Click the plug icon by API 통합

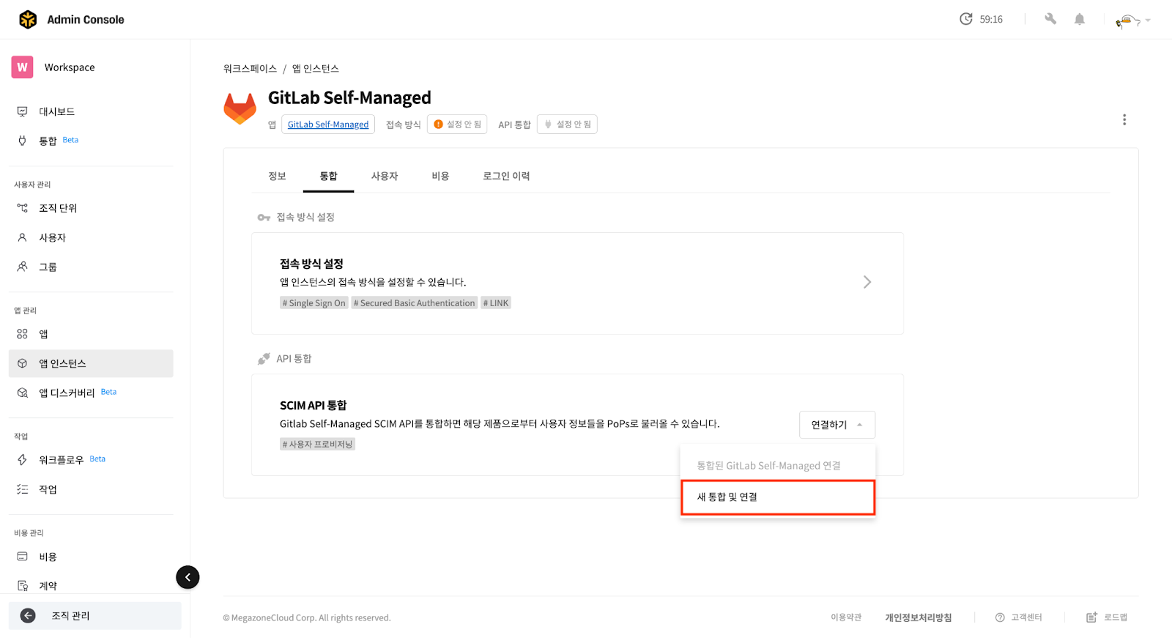pyautogui.click(x=264, y=359)
